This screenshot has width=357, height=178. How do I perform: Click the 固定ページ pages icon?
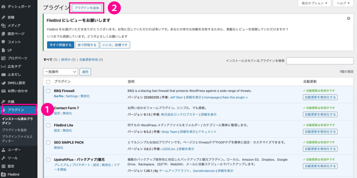click(3, 34)
